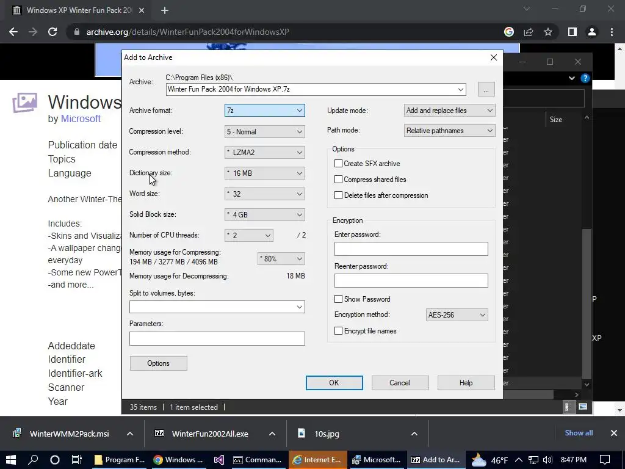Tick Delete files after compression
This screenshot has height=469, width=625.
click(338, 195)
